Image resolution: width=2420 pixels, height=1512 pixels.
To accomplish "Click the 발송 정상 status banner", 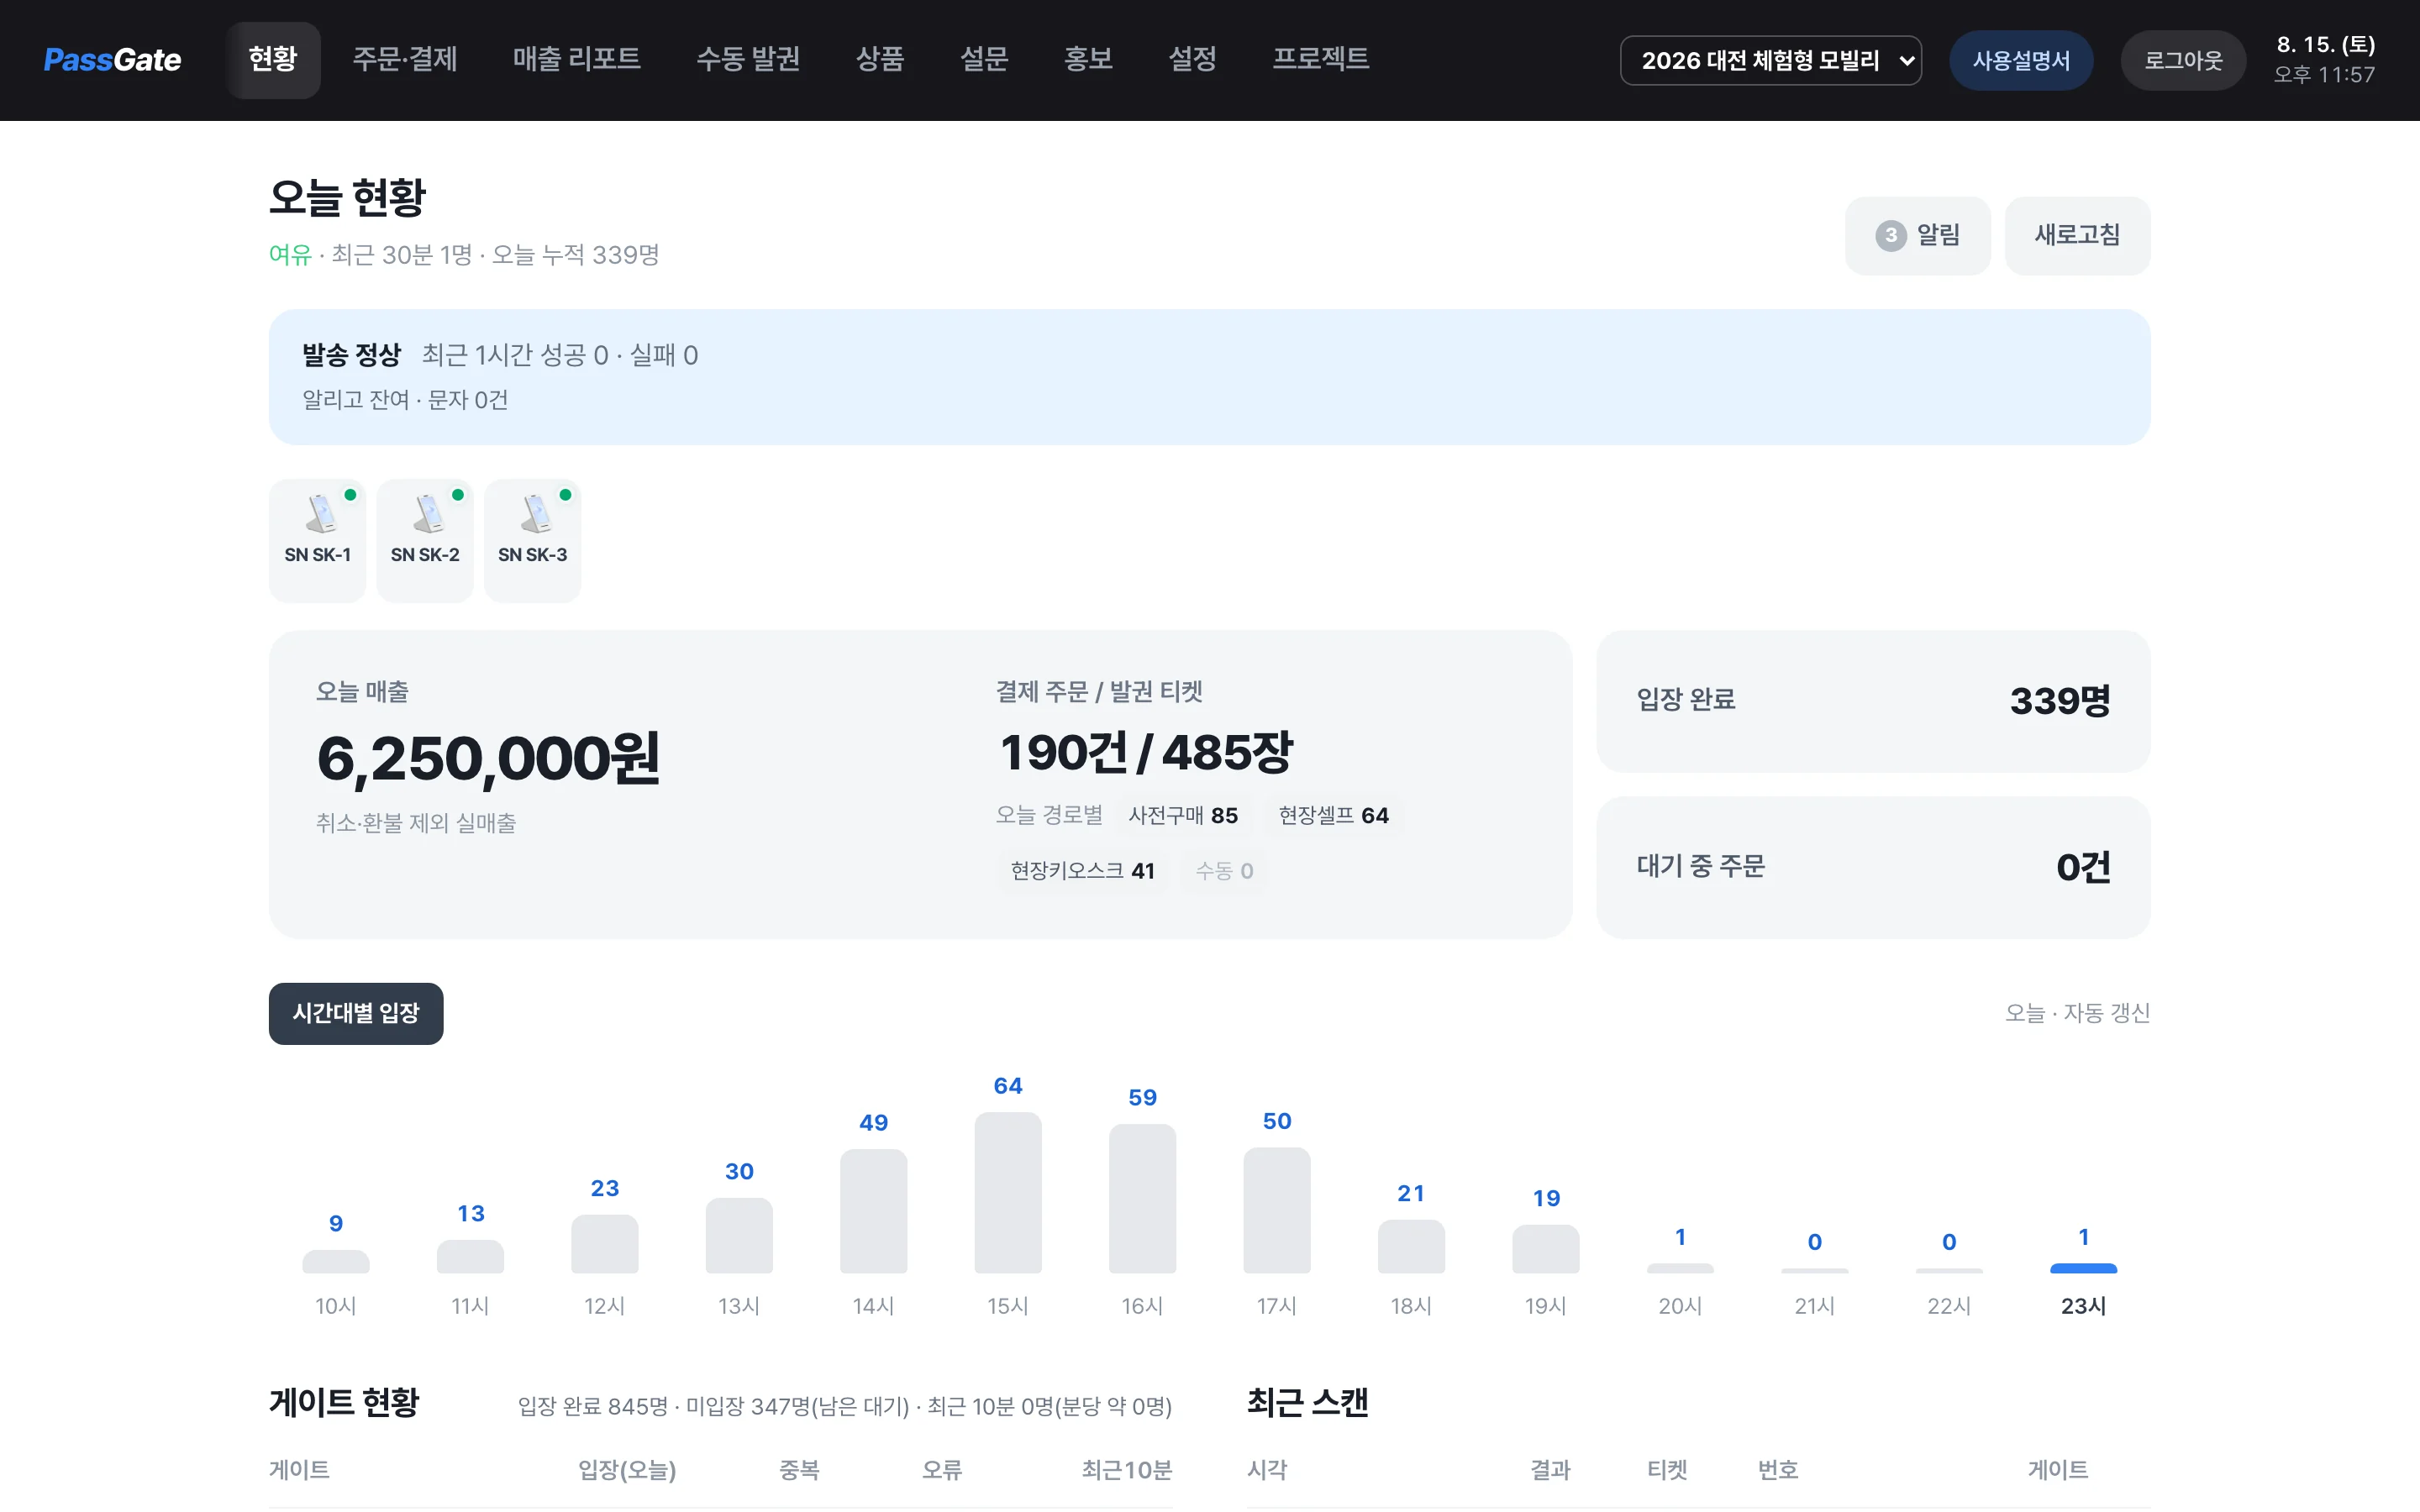I will [1209, 377].
